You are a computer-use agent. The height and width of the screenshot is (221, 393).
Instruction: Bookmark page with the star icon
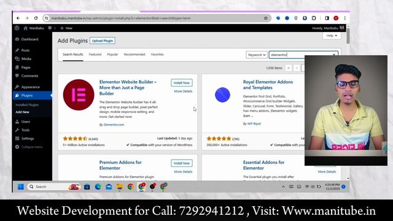click(266, 18)
